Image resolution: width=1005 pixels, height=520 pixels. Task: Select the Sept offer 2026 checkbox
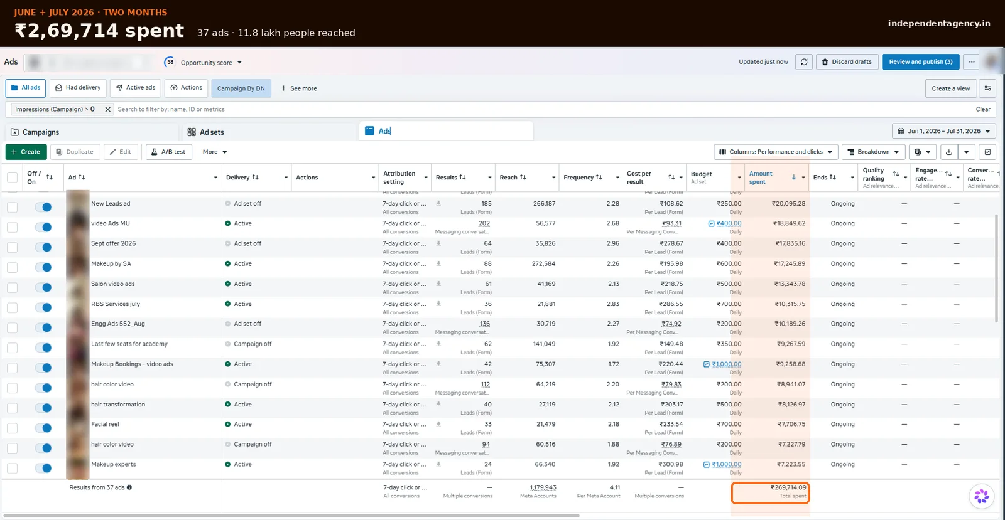click(13, 247)
